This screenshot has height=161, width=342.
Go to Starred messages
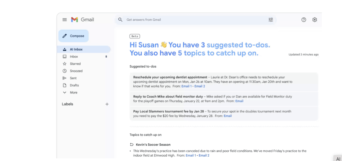pyautogui.click(x=75, y=64)
